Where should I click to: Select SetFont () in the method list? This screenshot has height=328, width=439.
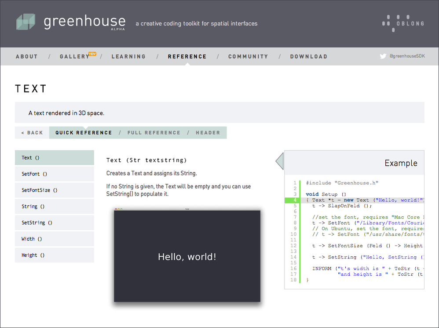(x=54, y=174)
